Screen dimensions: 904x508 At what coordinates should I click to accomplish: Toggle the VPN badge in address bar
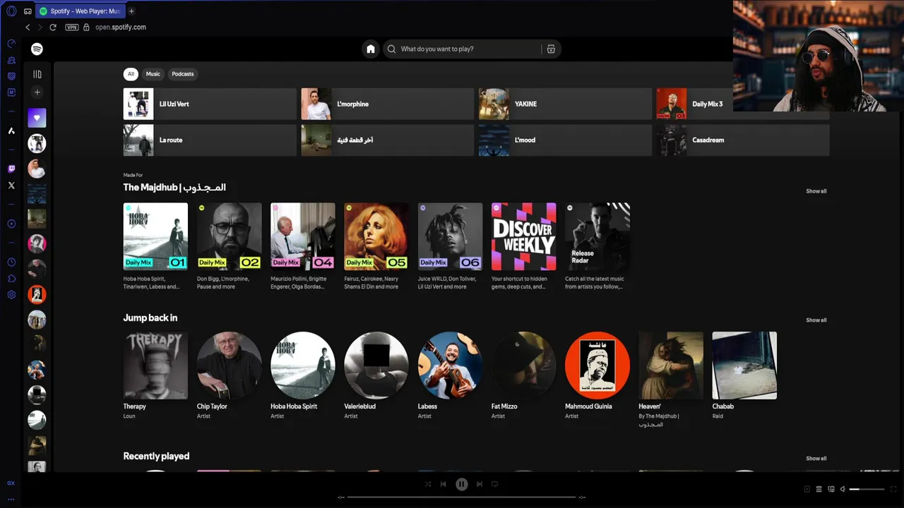(x=71, y=28)
